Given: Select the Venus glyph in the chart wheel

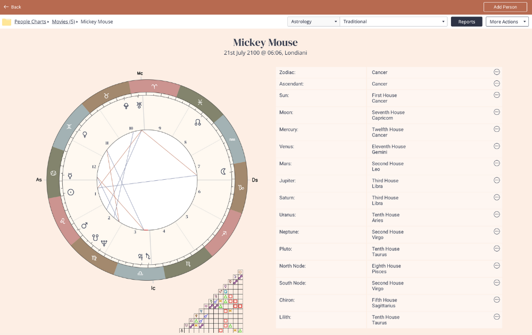Looking at the screenshot, I should pos(85,135).
